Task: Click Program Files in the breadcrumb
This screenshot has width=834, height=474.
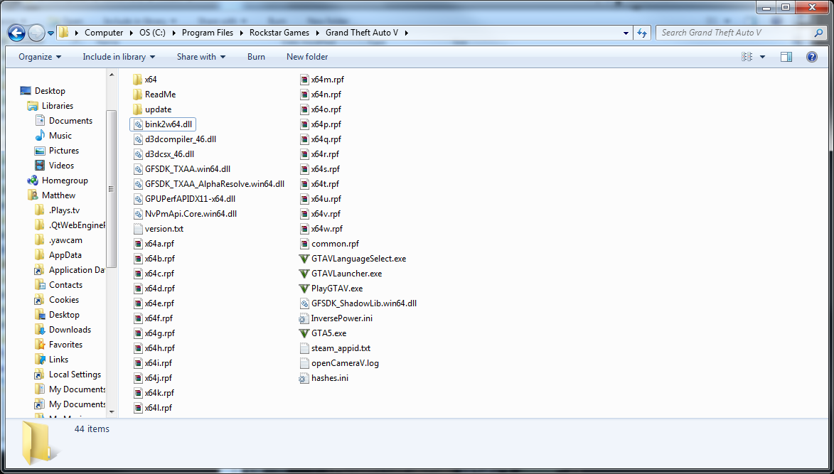Action: [x=208, y=33]
